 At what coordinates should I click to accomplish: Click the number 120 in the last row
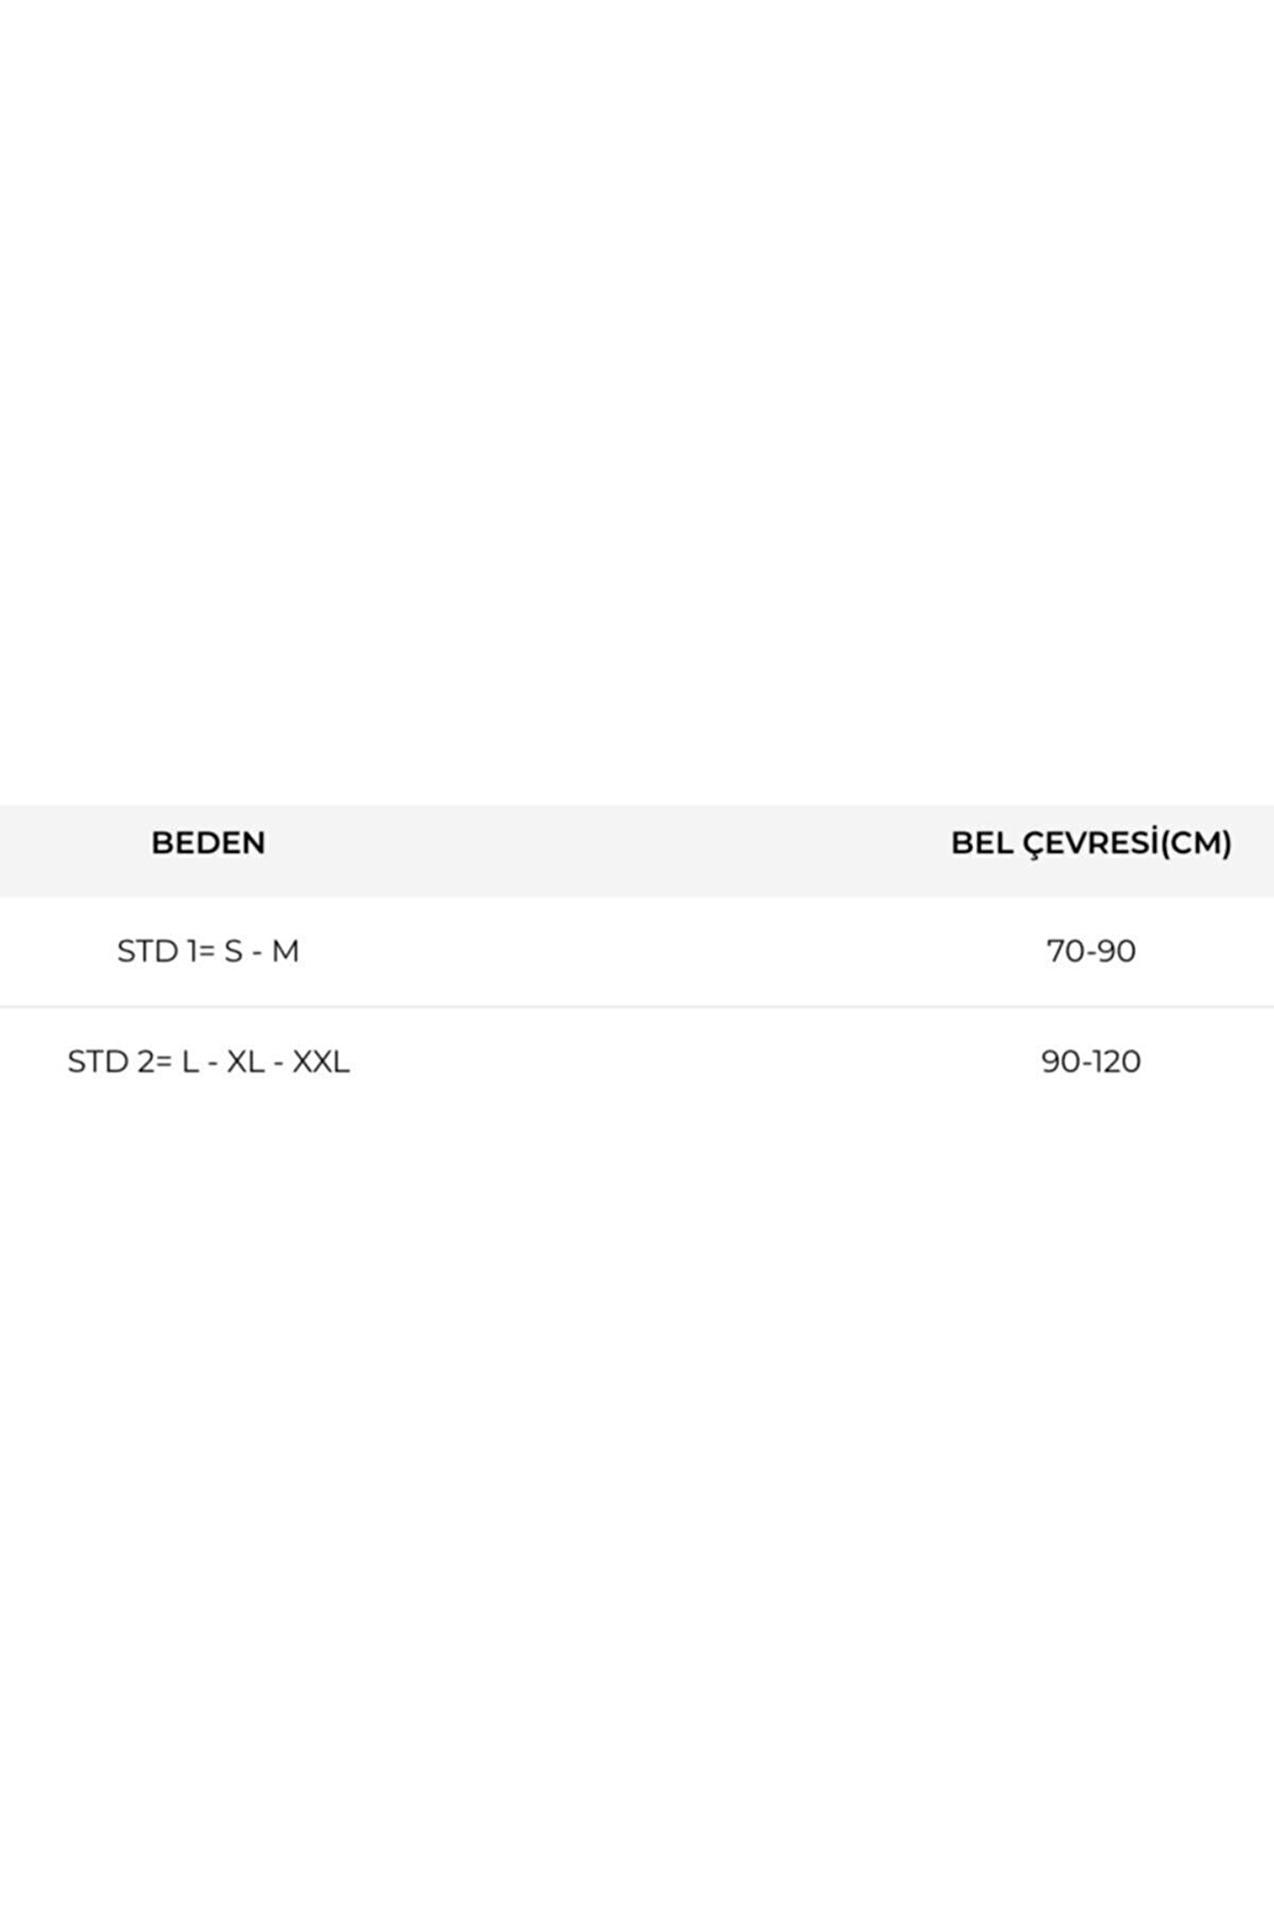(1115, 1061)
